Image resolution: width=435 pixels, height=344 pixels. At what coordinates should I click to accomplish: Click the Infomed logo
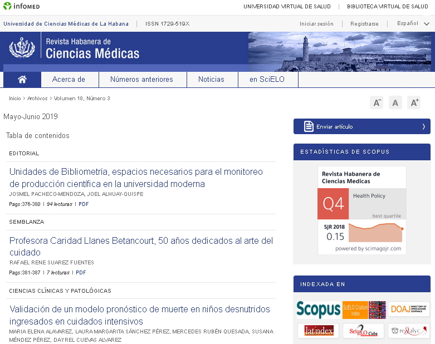(x=21, y=6)
